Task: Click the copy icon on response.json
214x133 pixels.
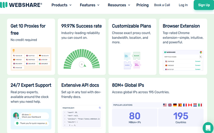Action: [x=100, y=108]
